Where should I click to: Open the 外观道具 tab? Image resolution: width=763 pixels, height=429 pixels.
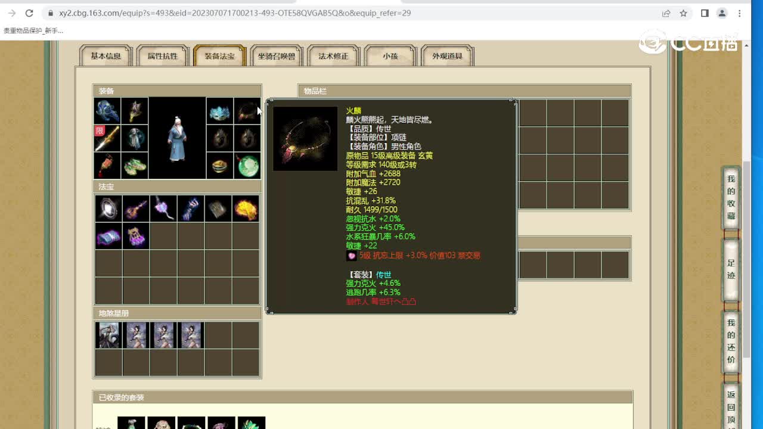click(447, 56)
